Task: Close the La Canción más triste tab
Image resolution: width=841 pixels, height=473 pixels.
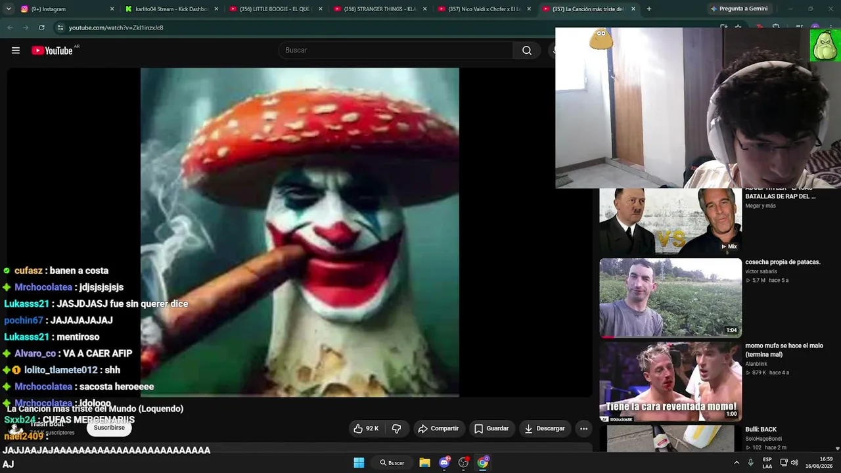Action: click(x=633, y=9)
